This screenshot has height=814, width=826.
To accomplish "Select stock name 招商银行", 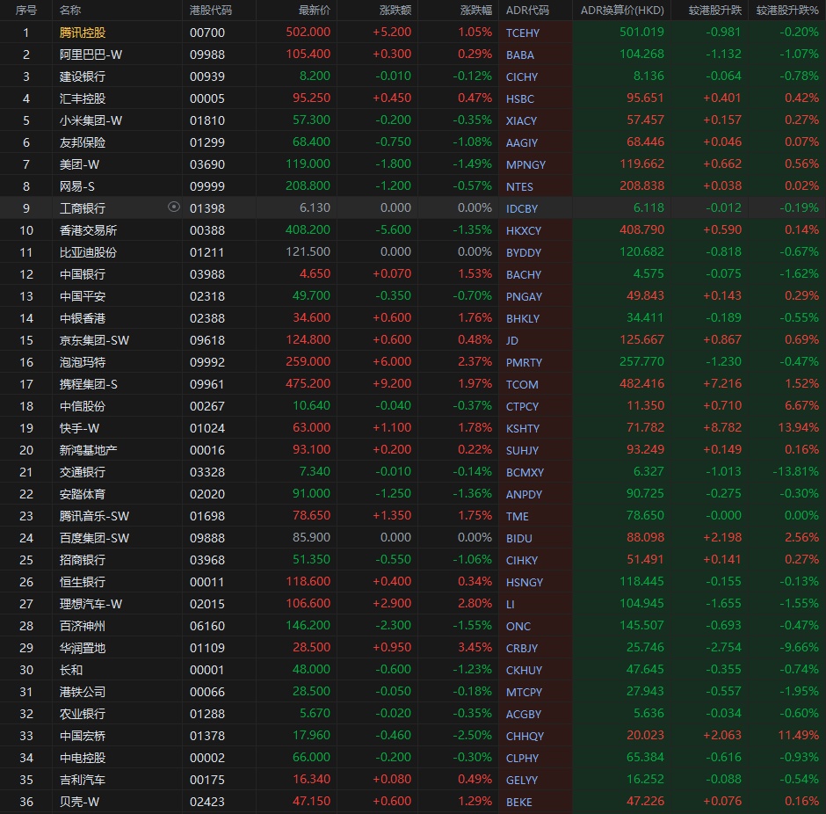I will coord(83,560).
